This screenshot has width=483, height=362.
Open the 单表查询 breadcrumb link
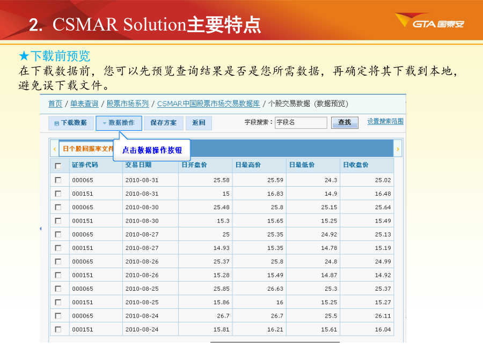click(x=84, y=104)
